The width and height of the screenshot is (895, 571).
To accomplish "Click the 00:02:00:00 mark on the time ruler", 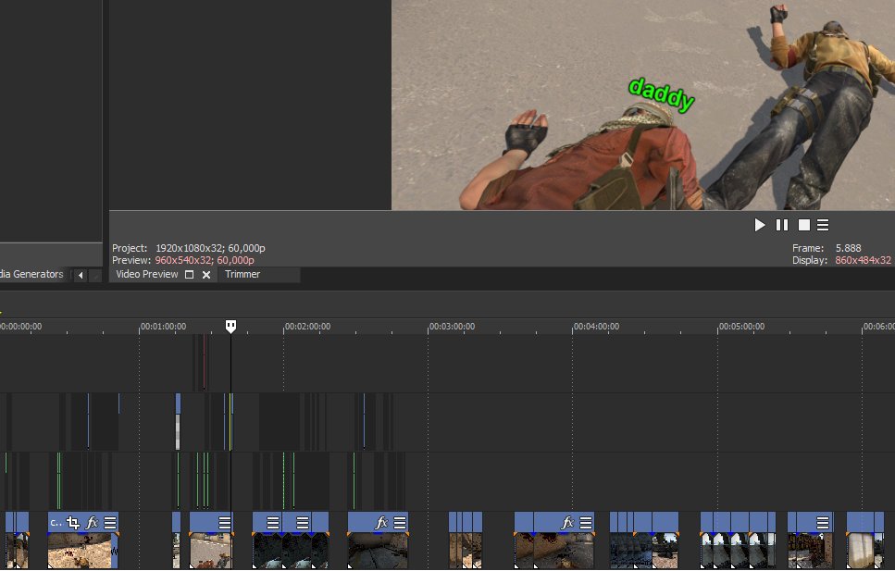I will [307, 327].
